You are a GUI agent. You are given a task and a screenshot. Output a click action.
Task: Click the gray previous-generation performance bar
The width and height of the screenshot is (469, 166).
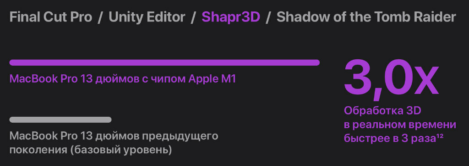60,120
